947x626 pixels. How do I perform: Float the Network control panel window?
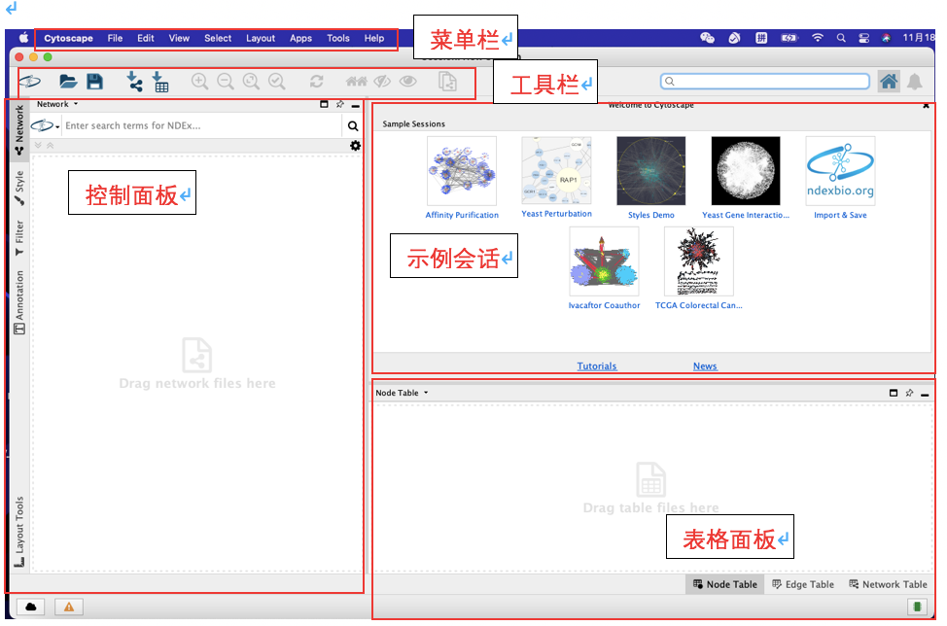pyautogui.click(x=325, y=104)
